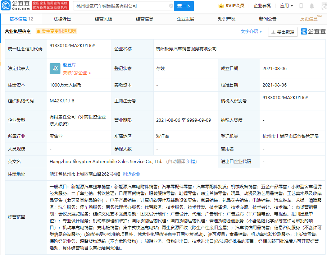Viewport: 327px width, 255px height.
Task: Expand the 应用 dropdown menu
Action: [x=286, y=6]
